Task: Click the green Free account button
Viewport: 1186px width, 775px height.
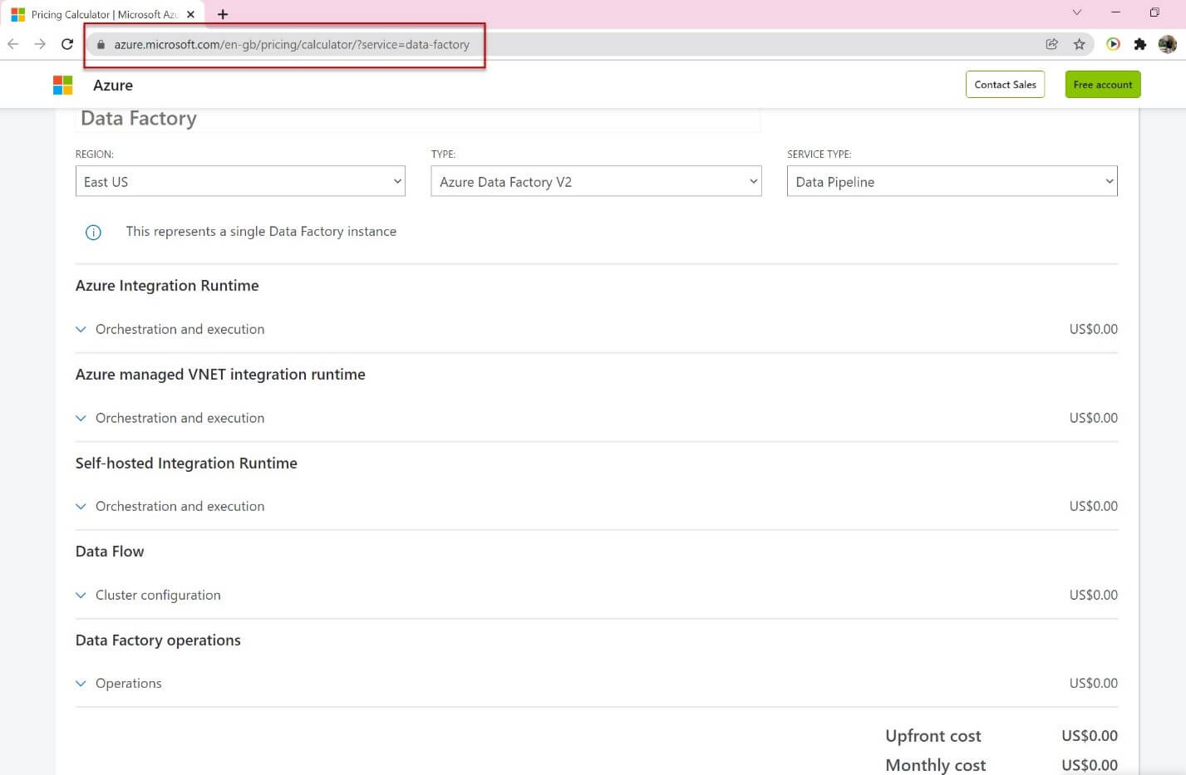Action: pyautogui.click(x=1102, y=85)
